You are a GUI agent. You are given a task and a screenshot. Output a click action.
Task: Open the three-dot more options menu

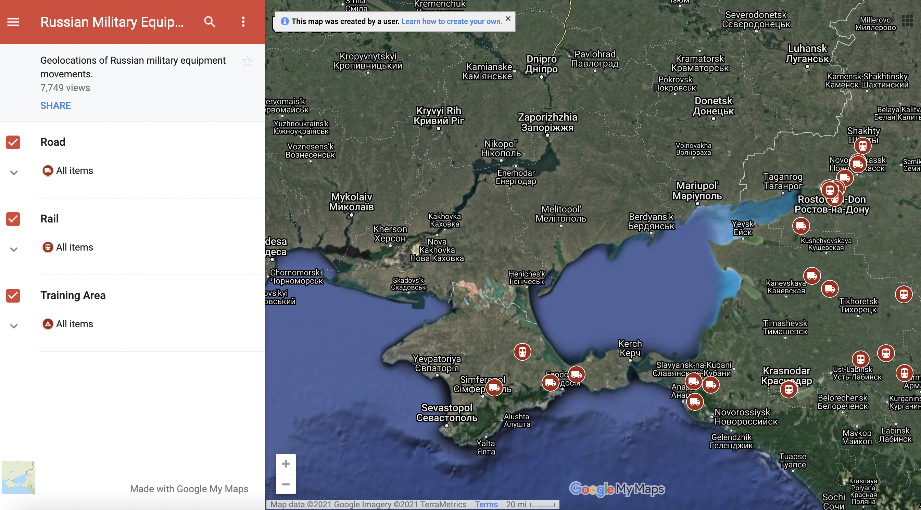click(x=243, y=22)
